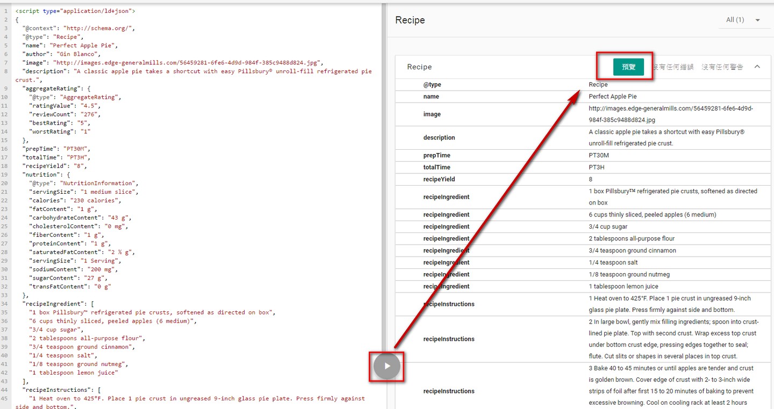Click the 沒有任何錯誤 label
774x409 pixels.
click(672, 67)
